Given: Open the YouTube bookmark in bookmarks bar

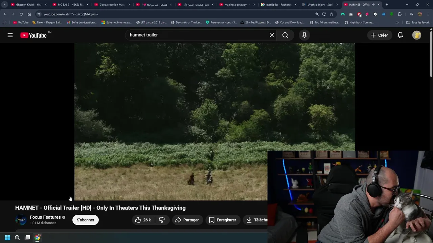Looking at the screenshot, I should [x=21, y=23].
